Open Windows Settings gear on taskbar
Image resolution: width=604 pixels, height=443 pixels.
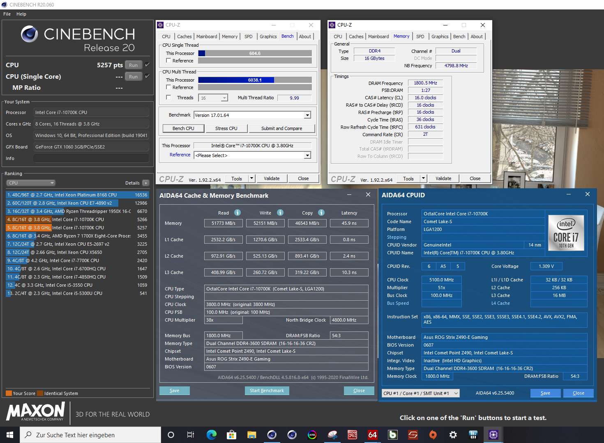tap(453, 435)
